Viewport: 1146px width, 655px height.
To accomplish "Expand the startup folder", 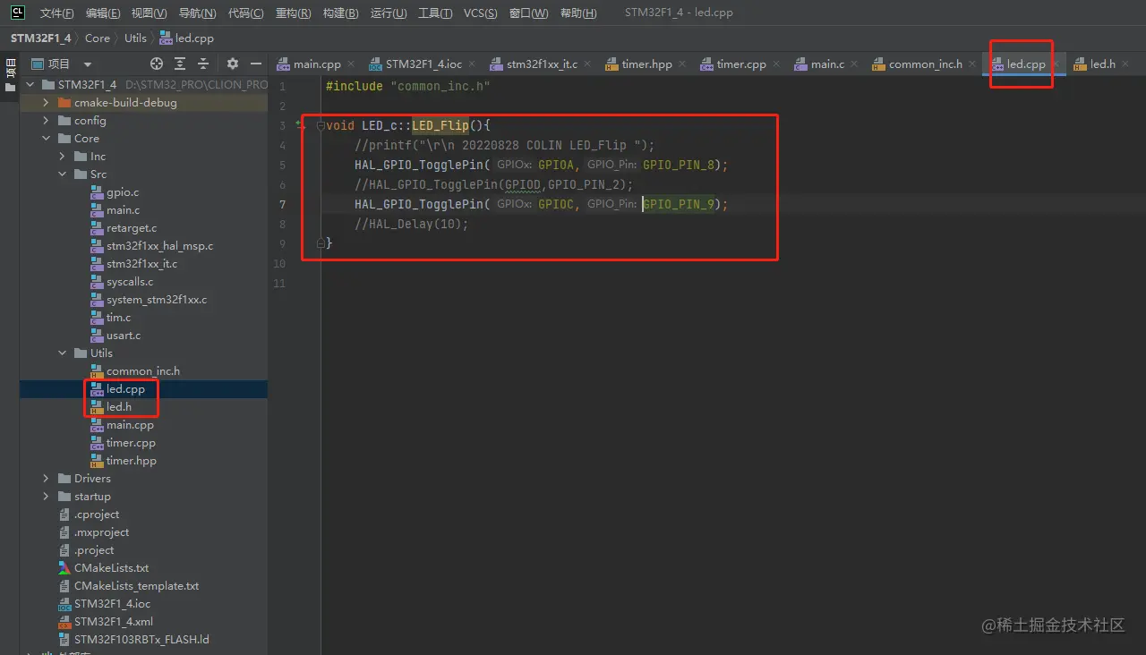I will pyautogui.click(x=47, y=497).
